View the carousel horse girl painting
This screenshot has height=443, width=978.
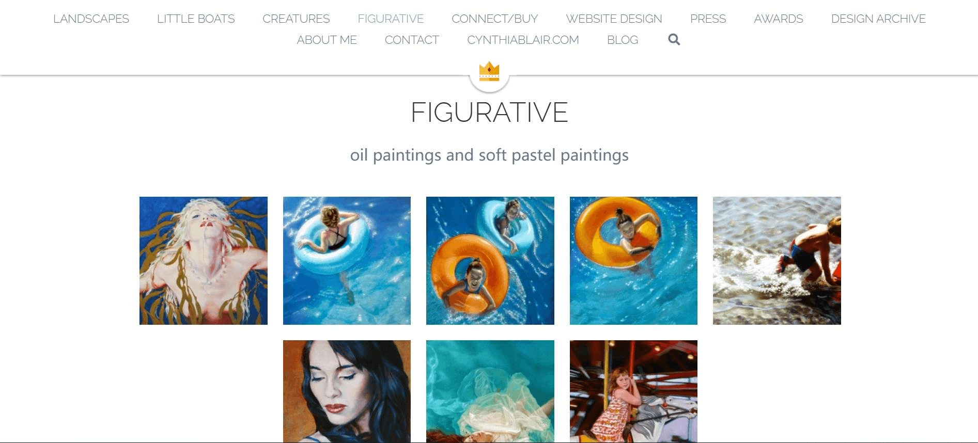(633, 391)
